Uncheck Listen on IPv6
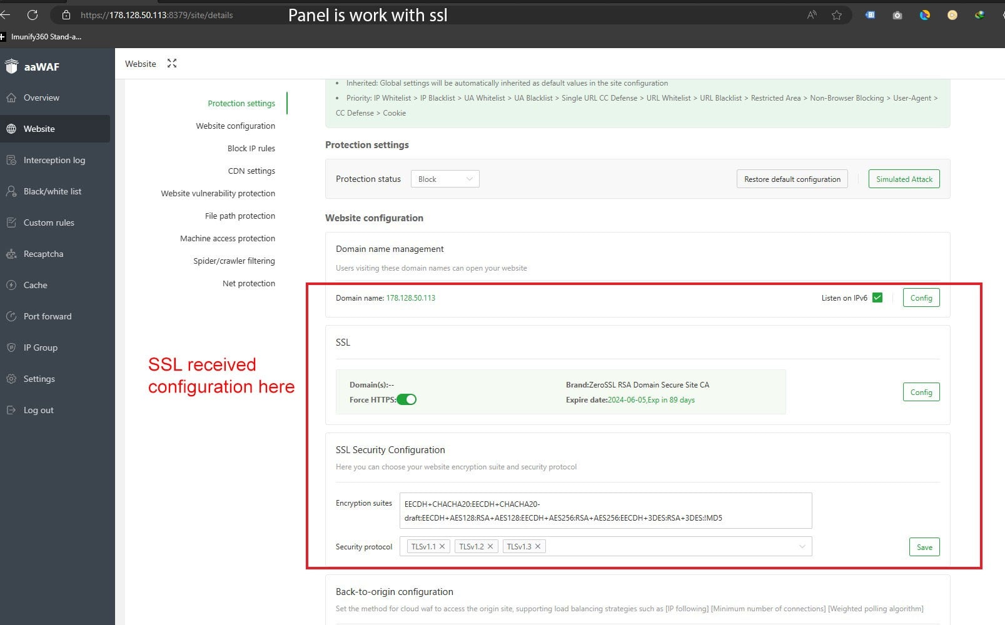Screen dimensions: 1005x625 [x=877, y=297]
